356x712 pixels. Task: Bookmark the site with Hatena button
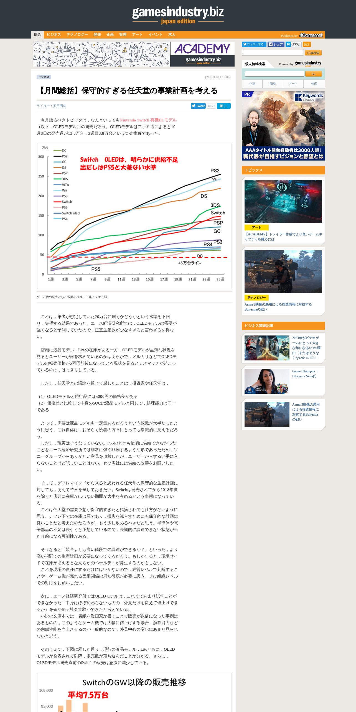(x=293, y=44)
